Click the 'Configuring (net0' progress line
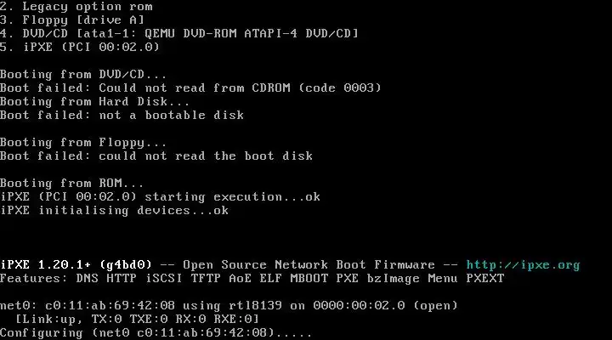This screenshot has width=612, height=340. point(156,333)
